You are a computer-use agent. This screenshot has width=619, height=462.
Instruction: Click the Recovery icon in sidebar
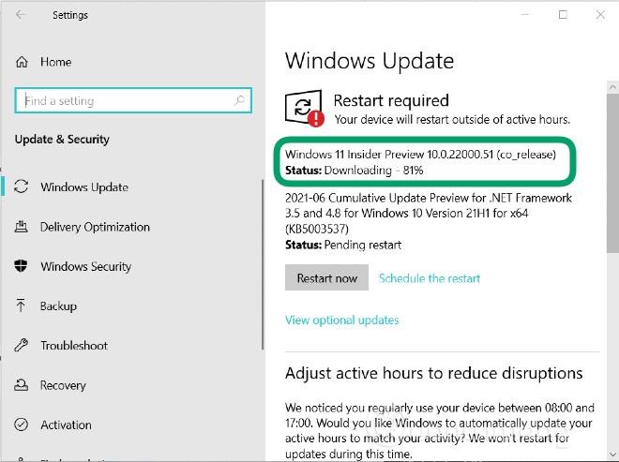pyautogui.click(x=21, y=384)
